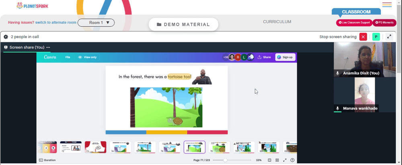
Task: Click the Stop screen sharing label
Action: tap(338, 37)
